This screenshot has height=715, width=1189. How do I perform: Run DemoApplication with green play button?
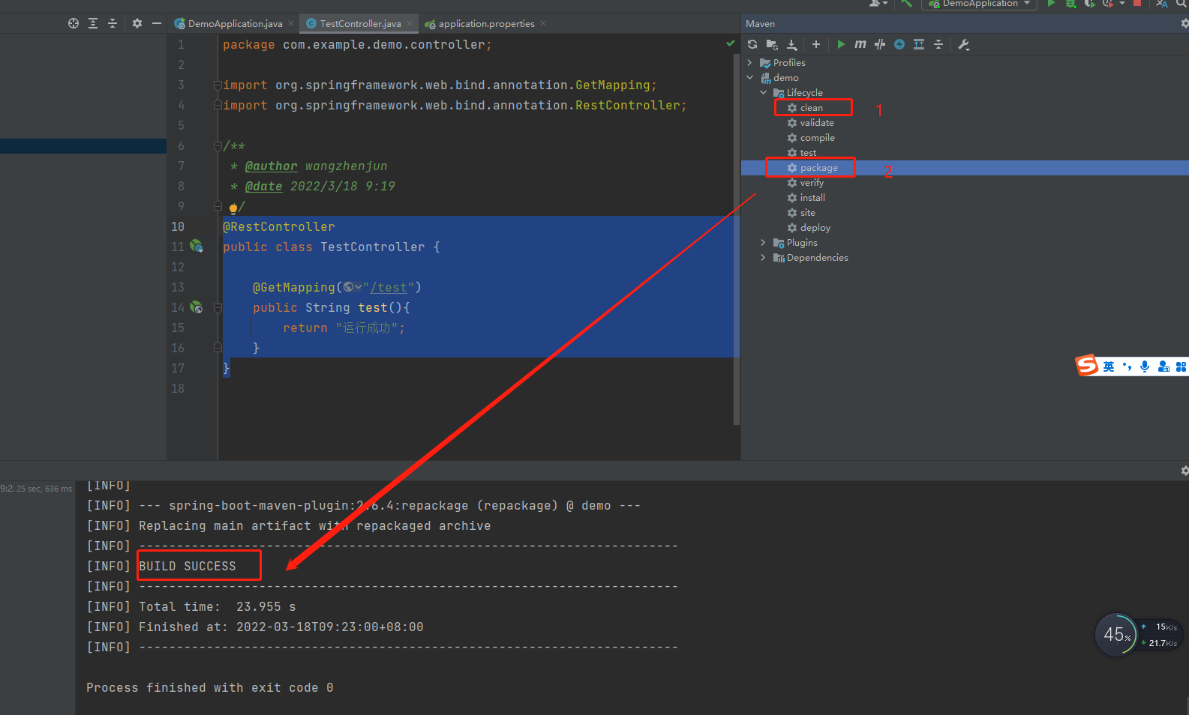[x=1052, y=3]
